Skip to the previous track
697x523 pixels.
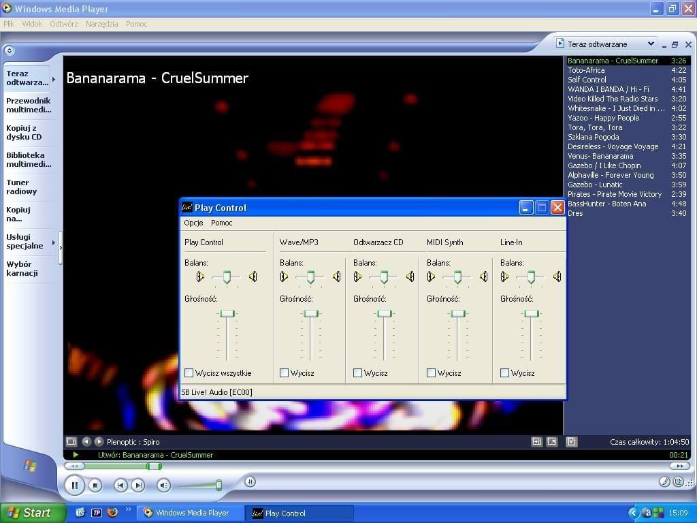tap(120, 485)
